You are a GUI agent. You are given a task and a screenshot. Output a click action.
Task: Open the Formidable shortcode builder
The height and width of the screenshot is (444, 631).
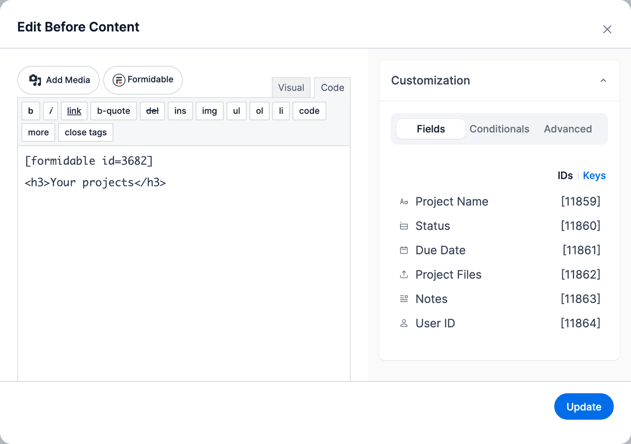(x=143, y=80)
